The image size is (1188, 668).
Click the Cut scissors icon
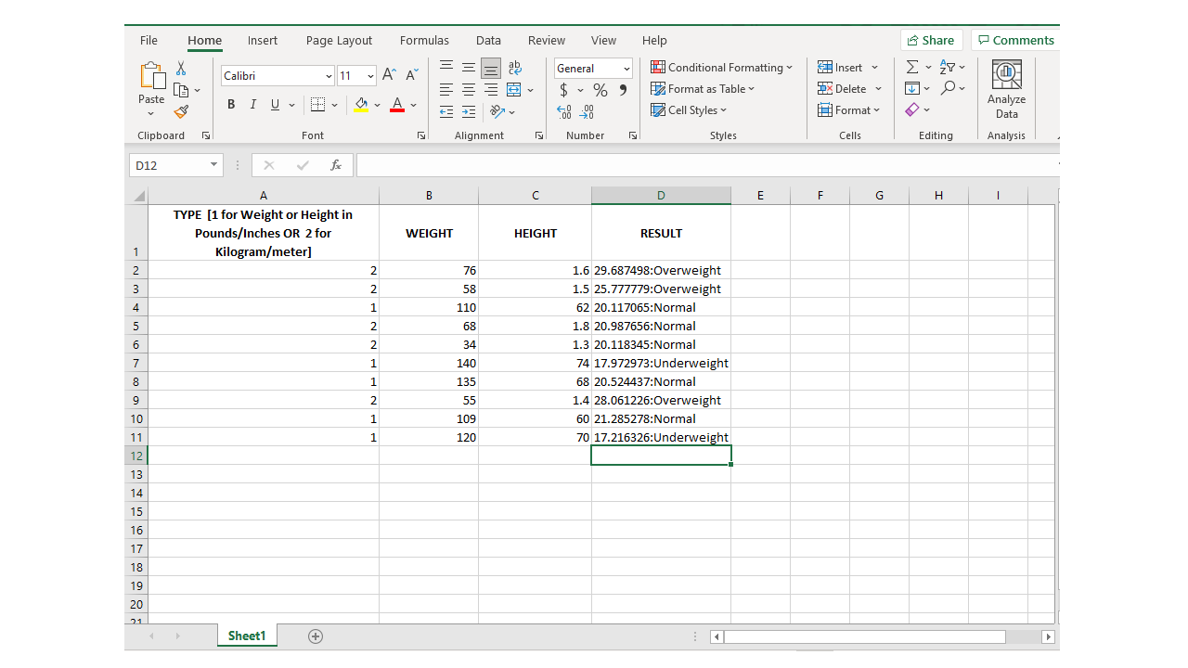(x=181, y=69)
